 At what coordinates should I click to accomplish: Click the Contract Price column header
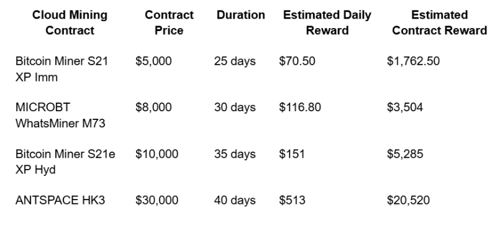169,22
